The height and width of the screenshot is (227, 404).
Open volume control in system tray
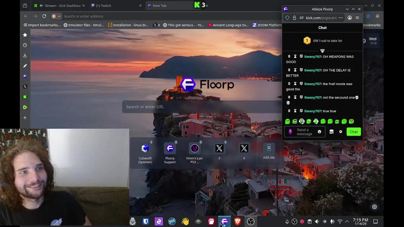pyautogui.click(x=317, y=222)
